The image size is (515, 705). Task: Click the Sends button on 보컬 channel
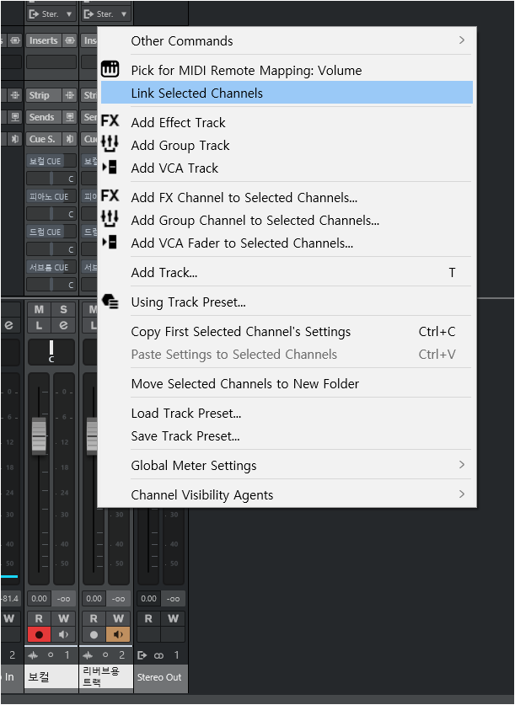tap(42, 117)
